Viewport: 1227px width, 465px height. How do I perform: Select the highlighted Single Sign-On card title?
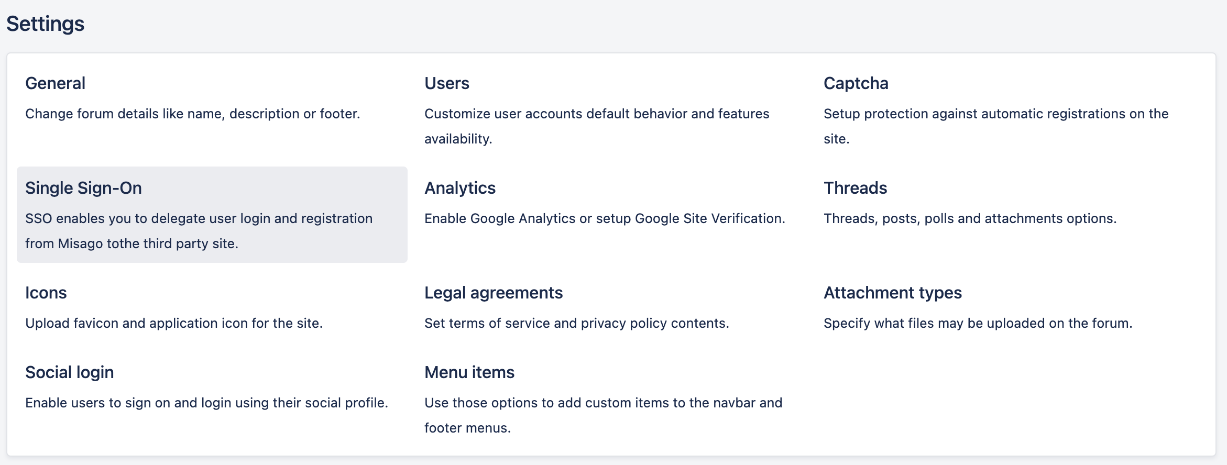click(x=83, y=188)
